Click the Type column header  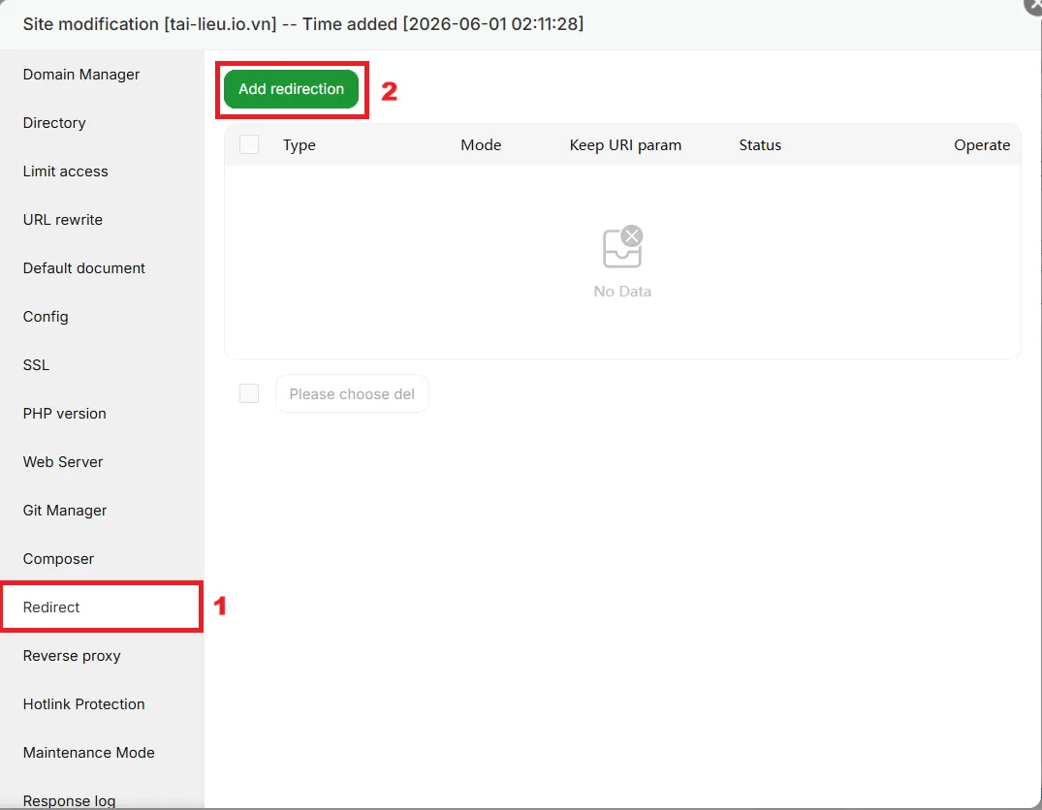point(300,145)
